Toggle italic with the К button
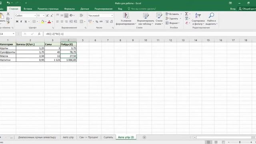Viewport: 256px width, 144px height. point(21,22)
